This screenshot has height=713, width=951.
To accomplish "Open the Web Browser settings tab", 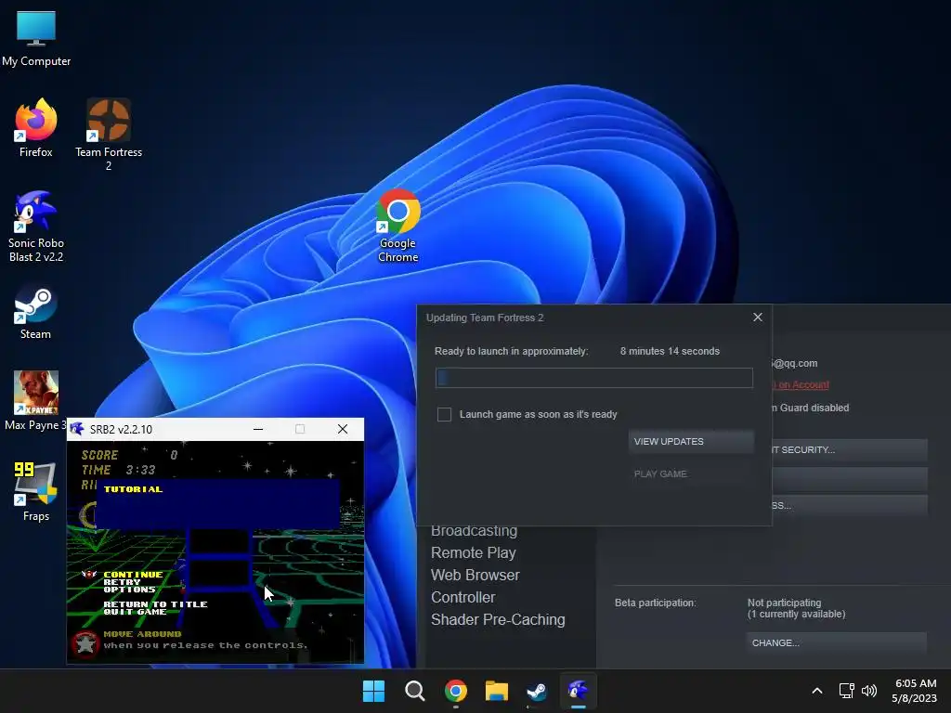I will point(475,575).
